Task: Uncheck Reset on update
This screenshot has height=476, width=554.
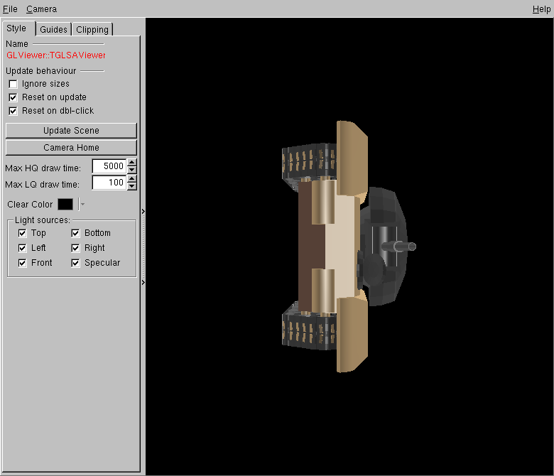Action: [13, 97]
